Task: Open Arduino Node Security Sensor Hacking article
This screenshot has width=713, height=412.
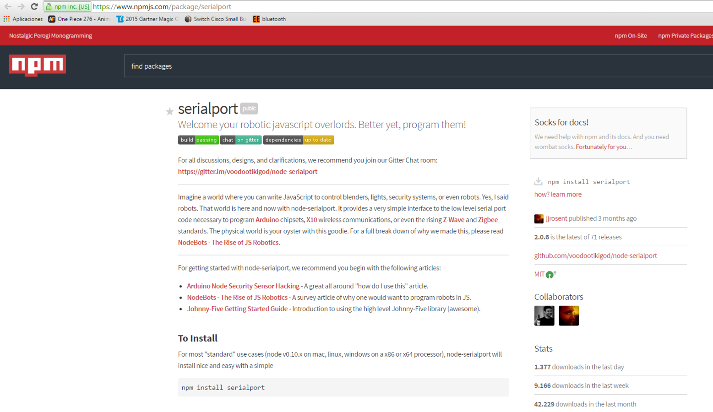Action: point(243,286)
